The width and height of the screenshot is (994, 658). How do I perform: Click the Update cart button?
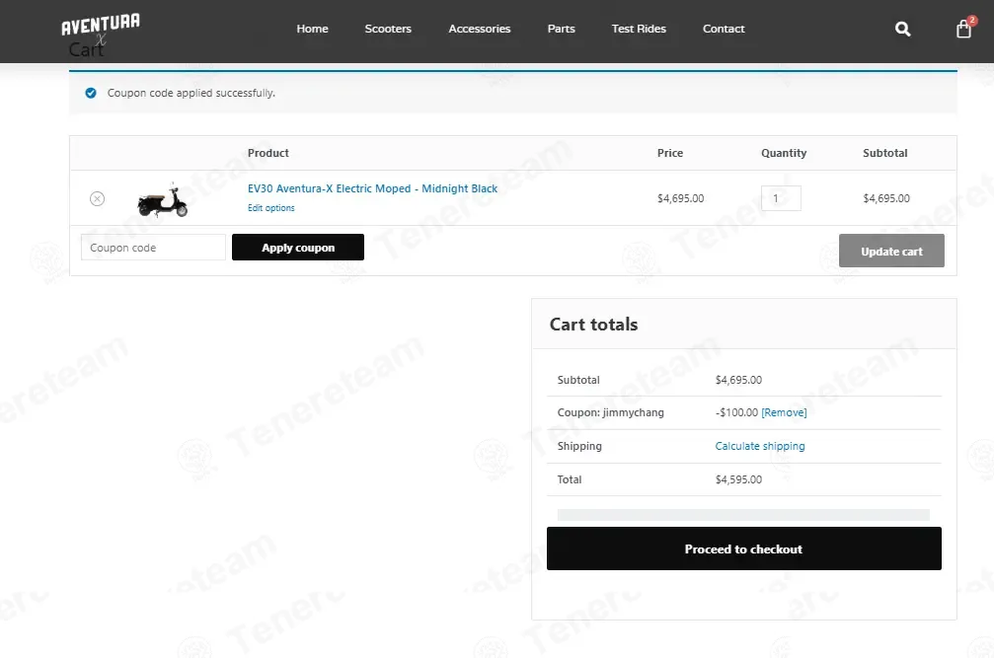[x=891, y=251]
